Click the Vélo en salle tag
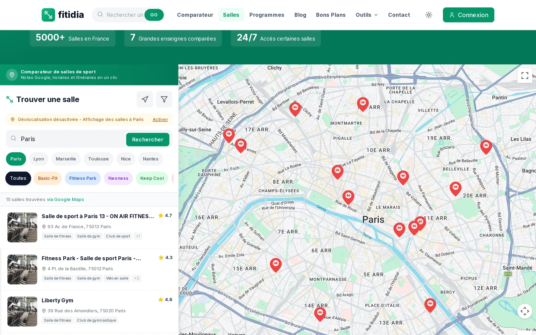The image size is (536, 335). pos(117,278)
